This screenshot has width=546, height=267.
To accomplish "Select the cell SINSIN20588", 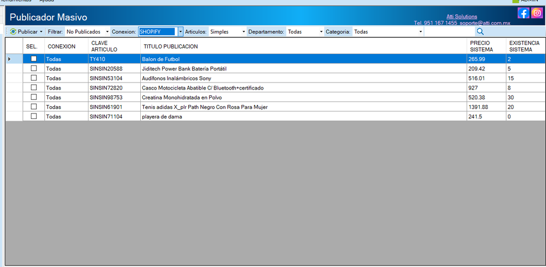I will [114, 69].
